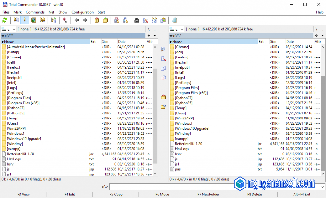The height and width of the screenshot is (198, 326).
Task: Click the F8 Delete button
Action: click(x=254, y=195)
